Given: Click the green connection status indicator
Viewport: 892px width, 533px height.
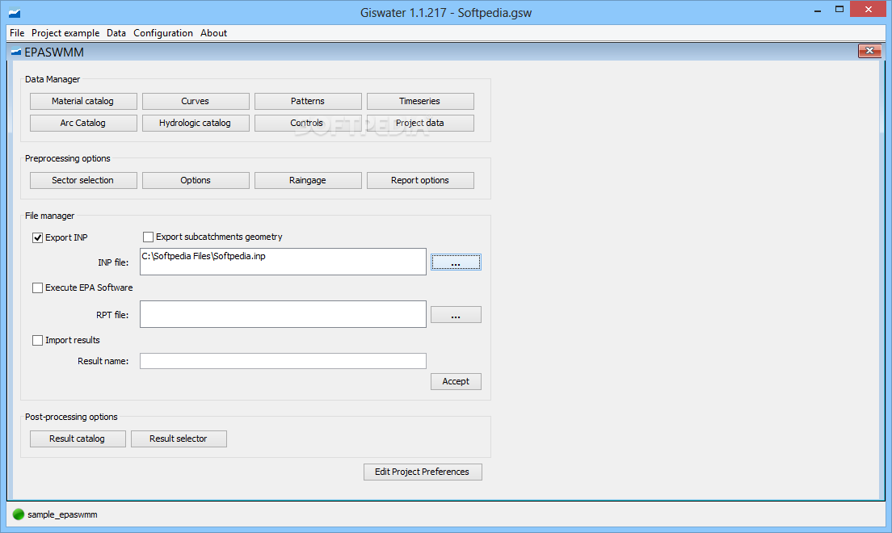Looking at the screenshot, I should [x=19, y=514].
